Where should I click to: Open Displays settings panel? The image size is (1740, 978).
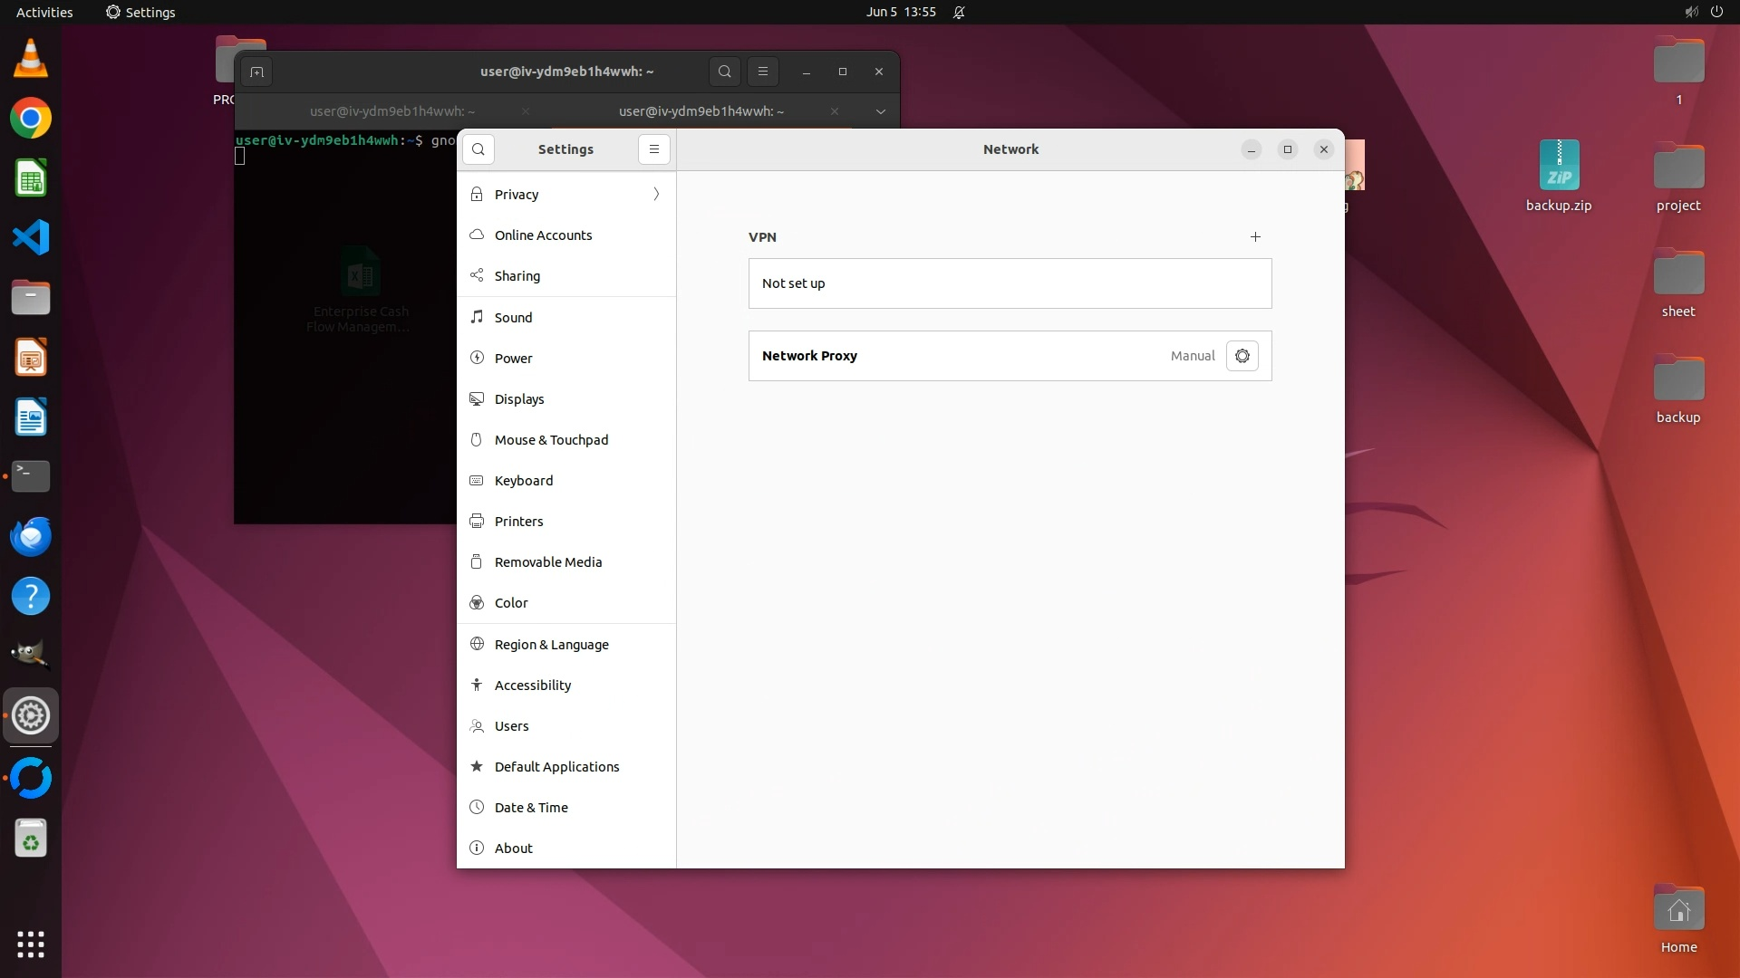pos(519,399)
